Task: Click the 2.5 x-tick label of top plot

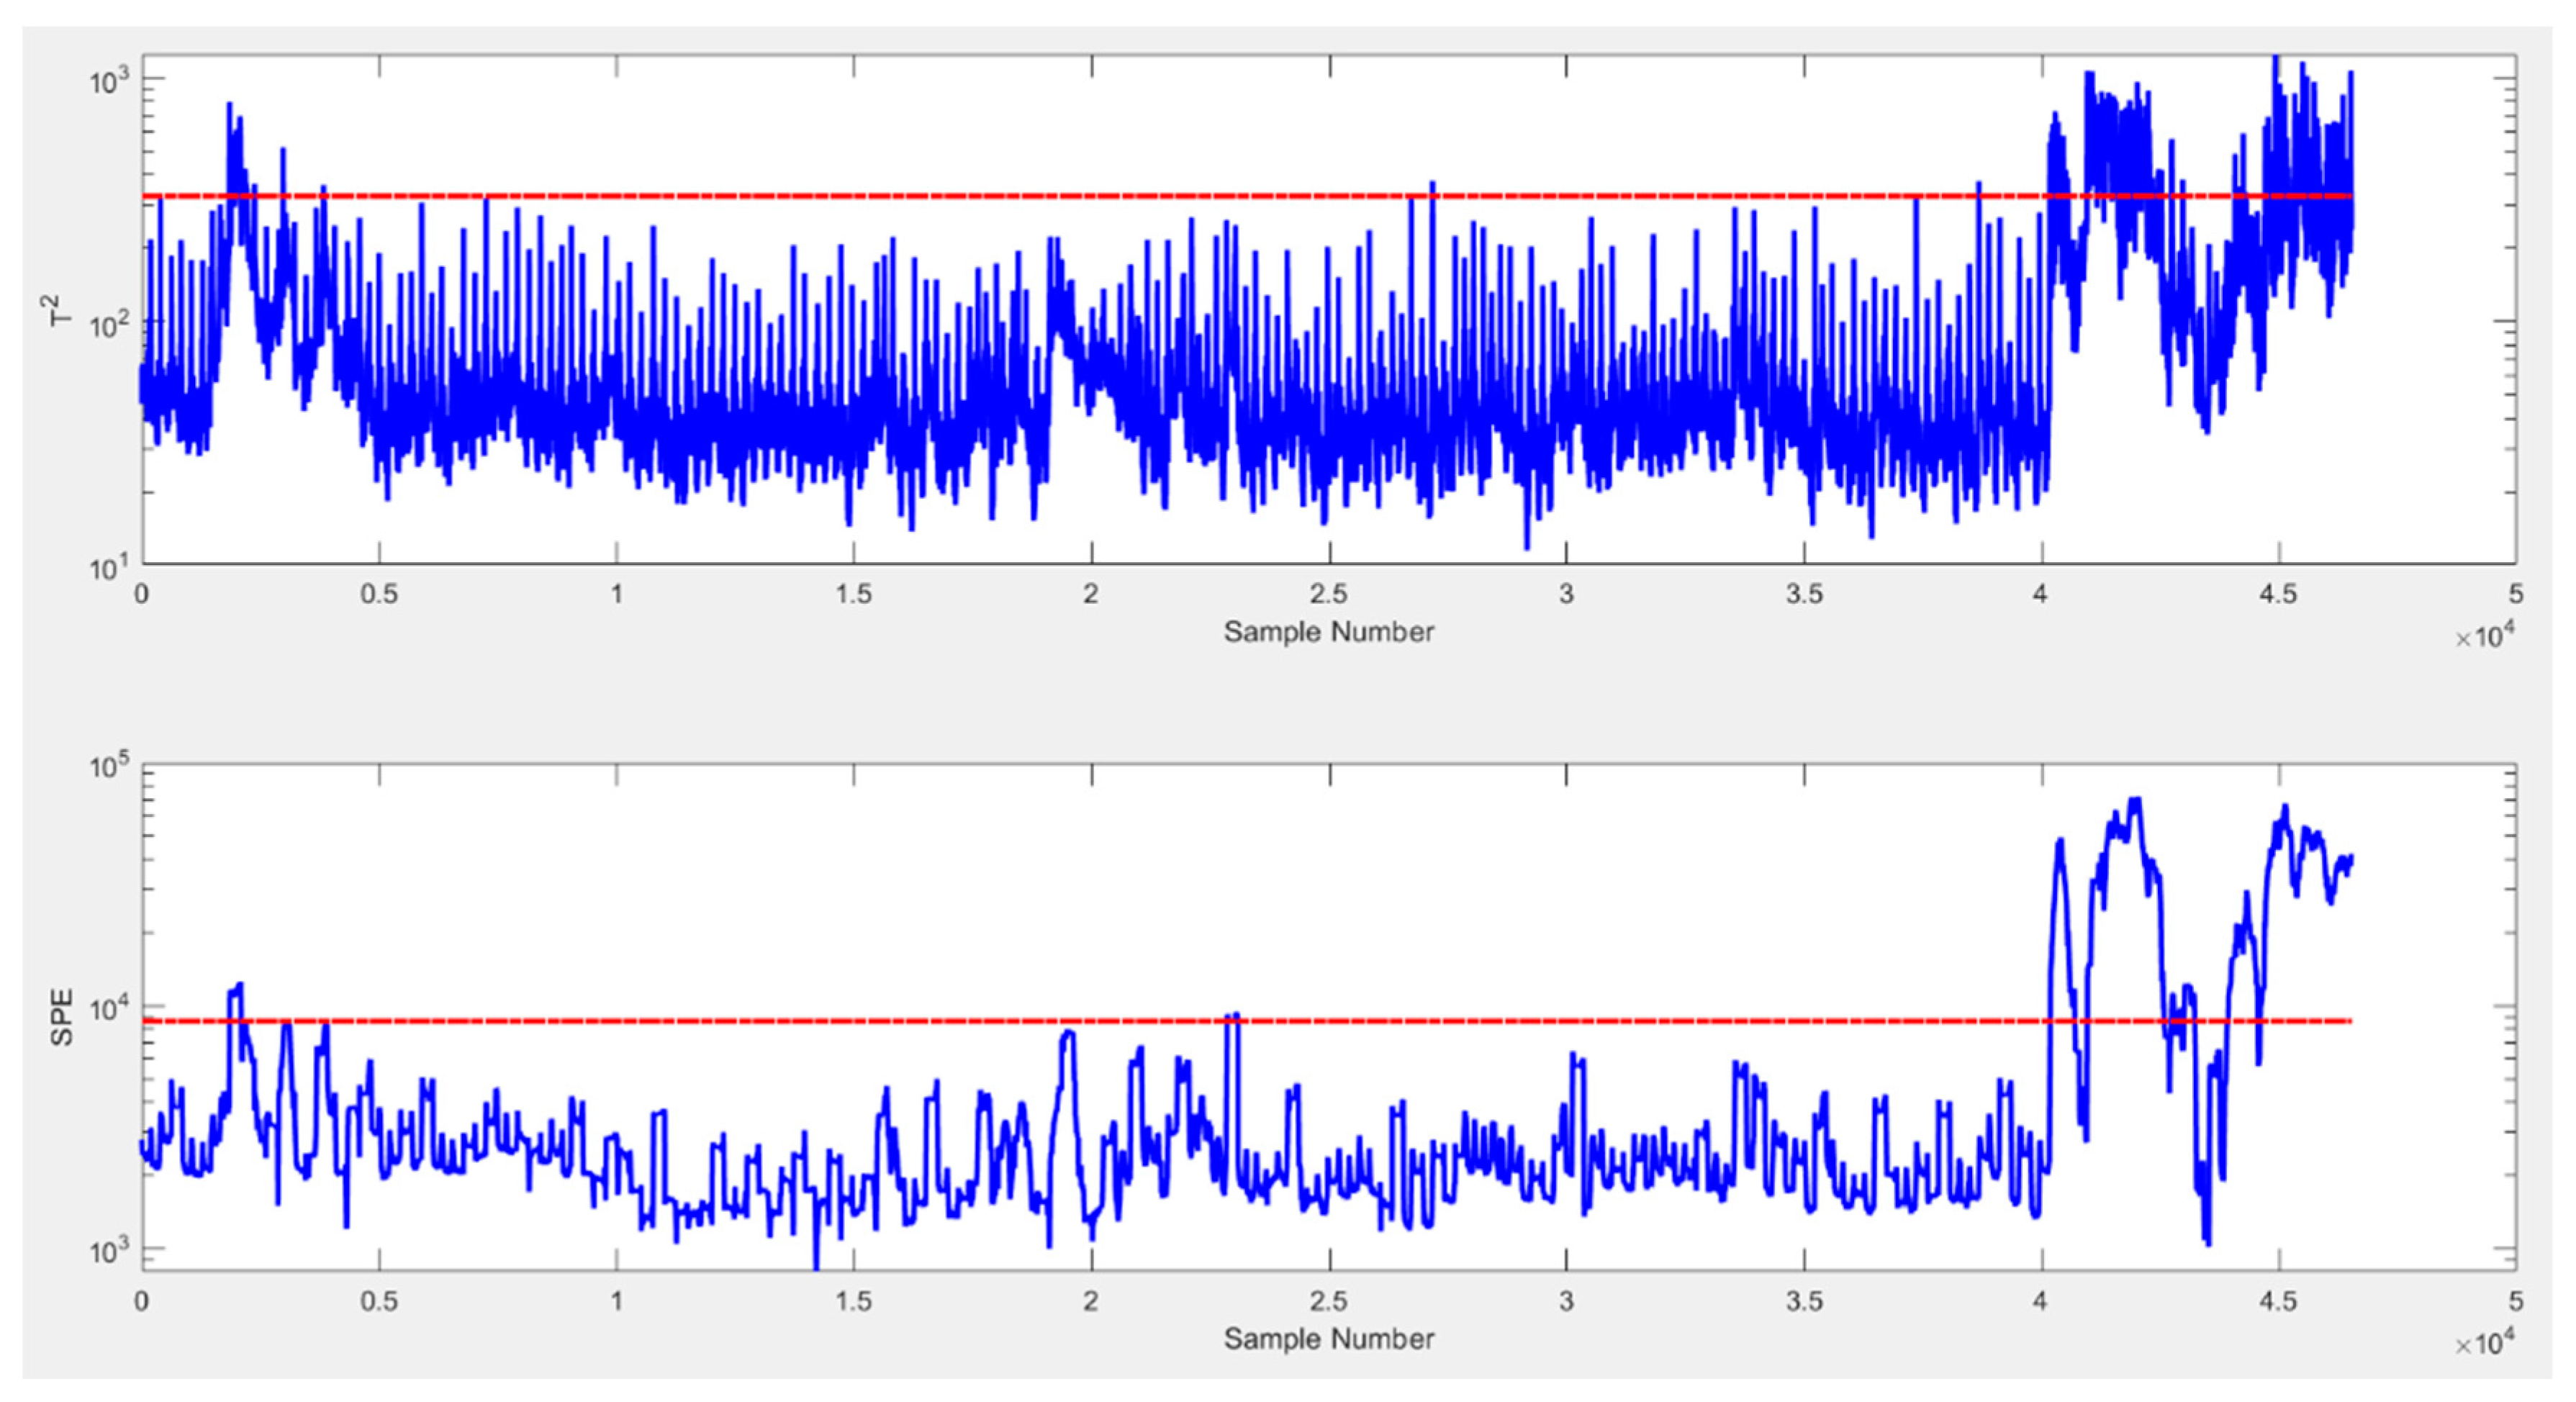Action: (1328, 594)
